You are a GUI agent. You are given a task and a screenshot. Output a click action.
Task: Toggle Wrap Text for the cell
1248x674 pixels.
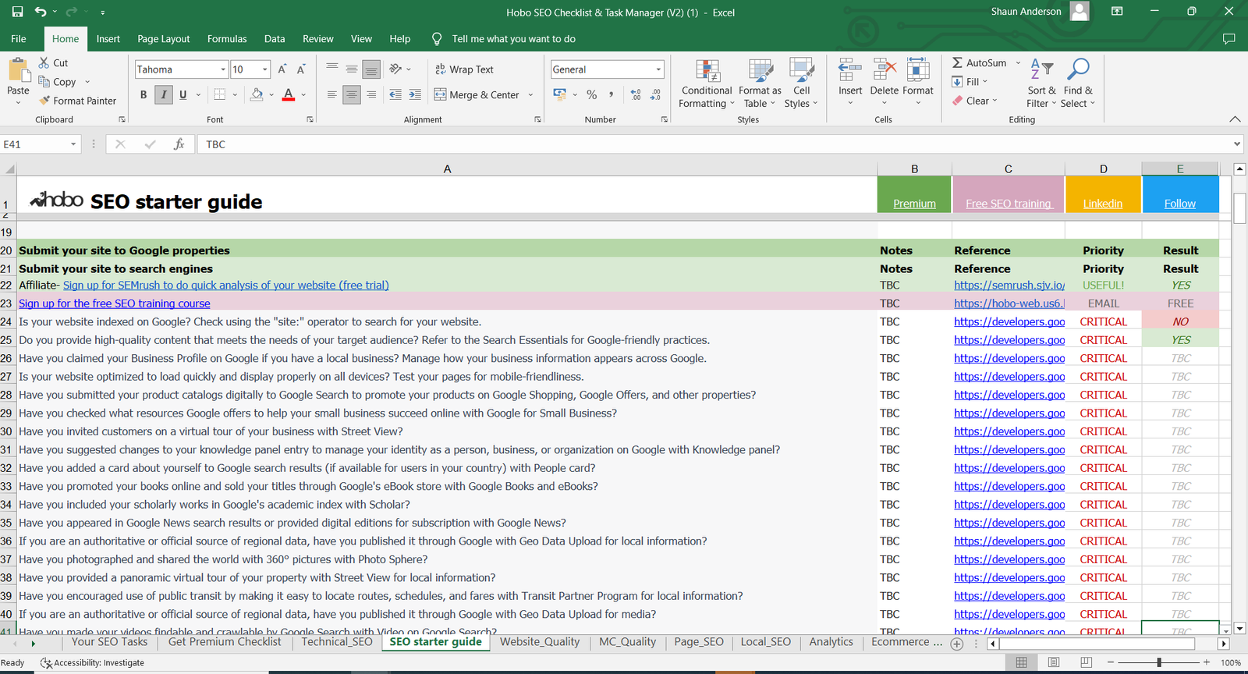click(464, 69)
